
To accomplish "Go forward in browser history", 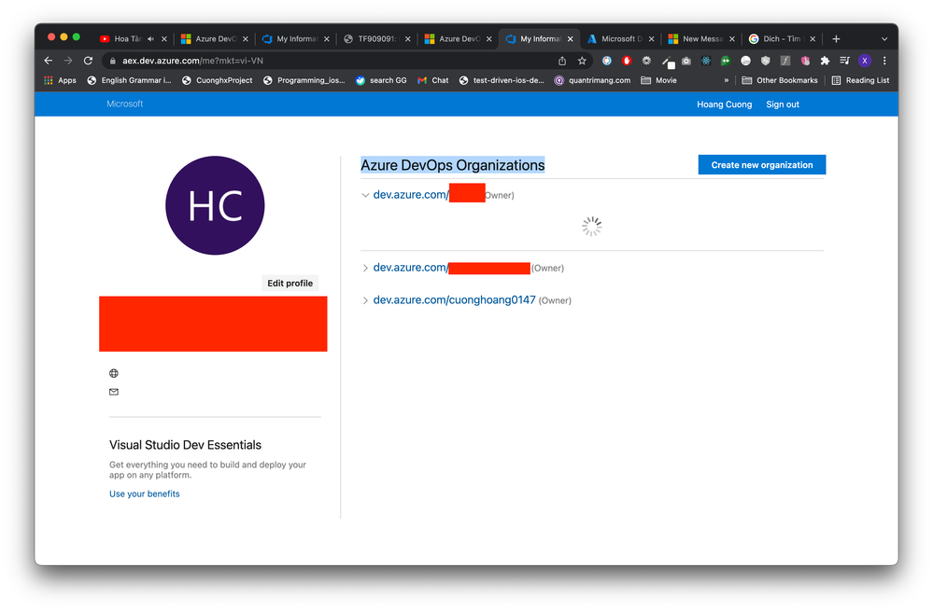I will (68, 61).
